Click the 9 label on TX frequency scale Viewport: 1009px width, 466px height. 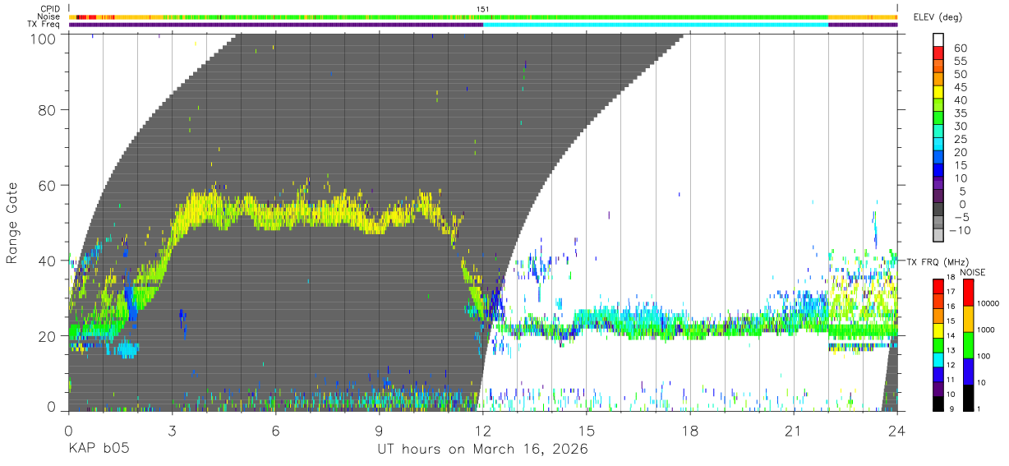point(950,408)
